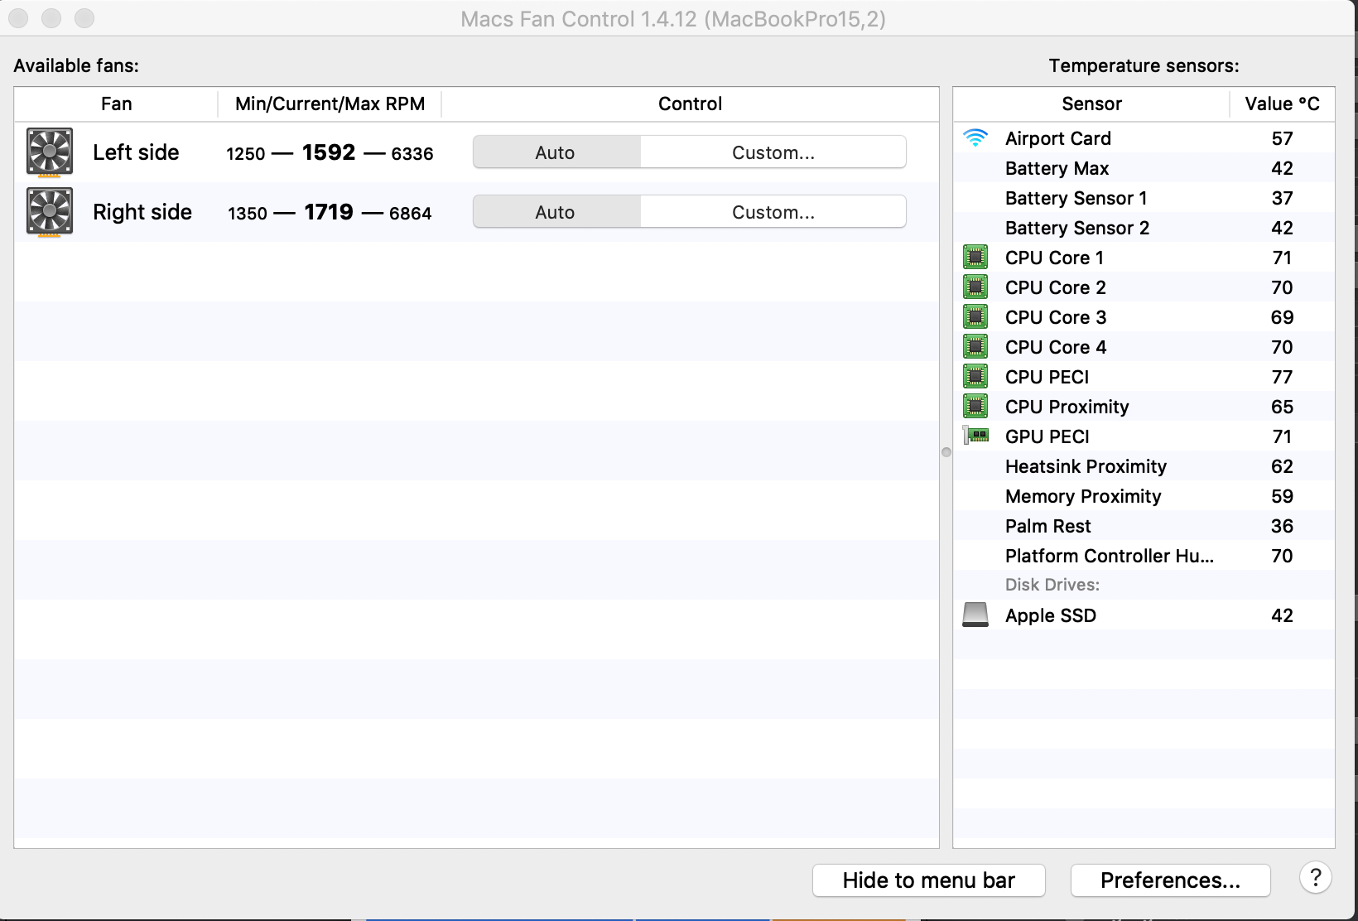
Task: Set Left side fan to Auto
Action: pos(556,152)
